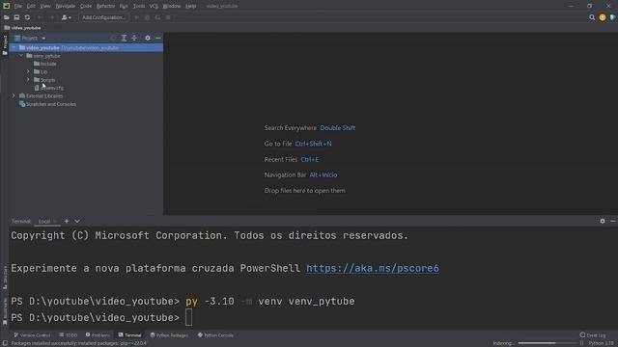Click the Stop toolbar icon
618x347 pixels.
tap(168, 17)
